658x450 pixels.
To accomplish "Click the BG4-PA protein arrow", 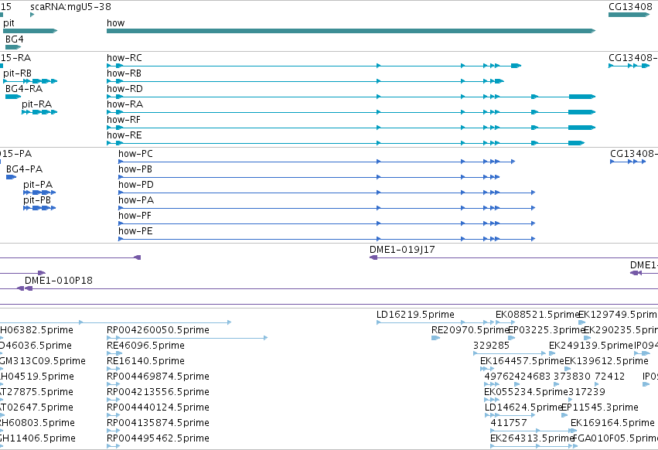I will click(11, 177).
